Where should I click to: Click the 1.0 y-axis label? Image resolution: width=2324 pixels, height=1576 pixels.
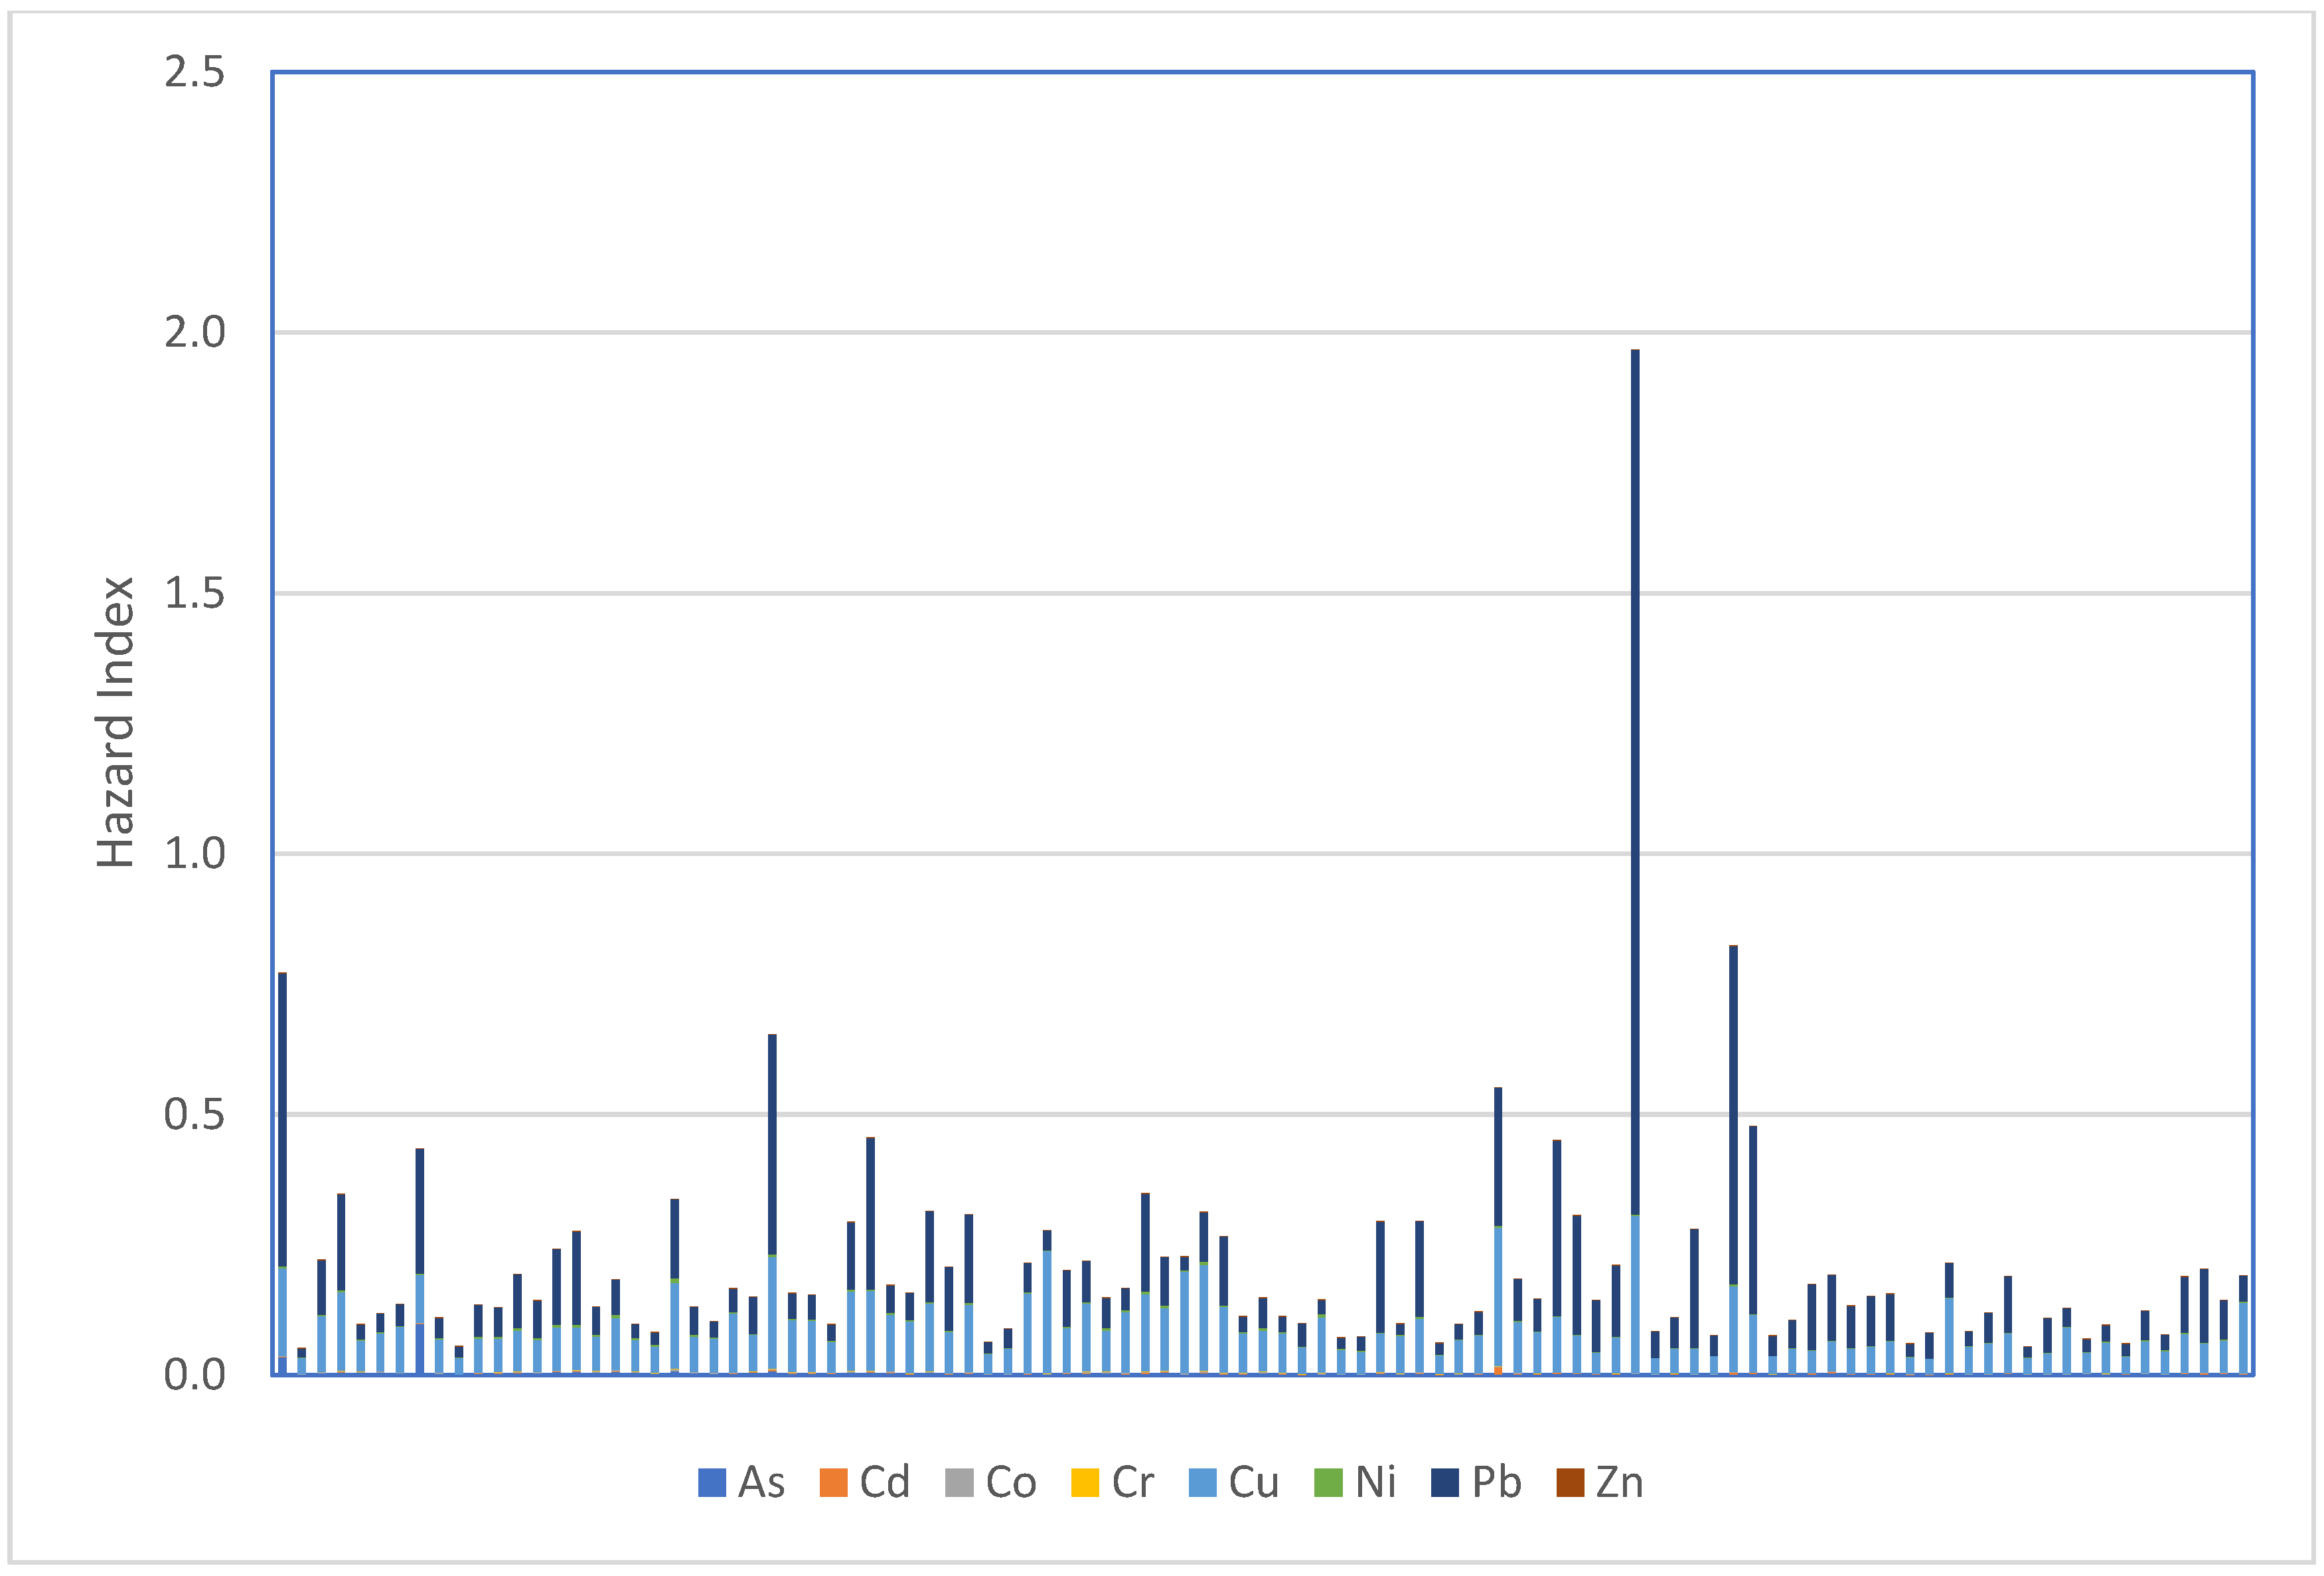(195, 853)
